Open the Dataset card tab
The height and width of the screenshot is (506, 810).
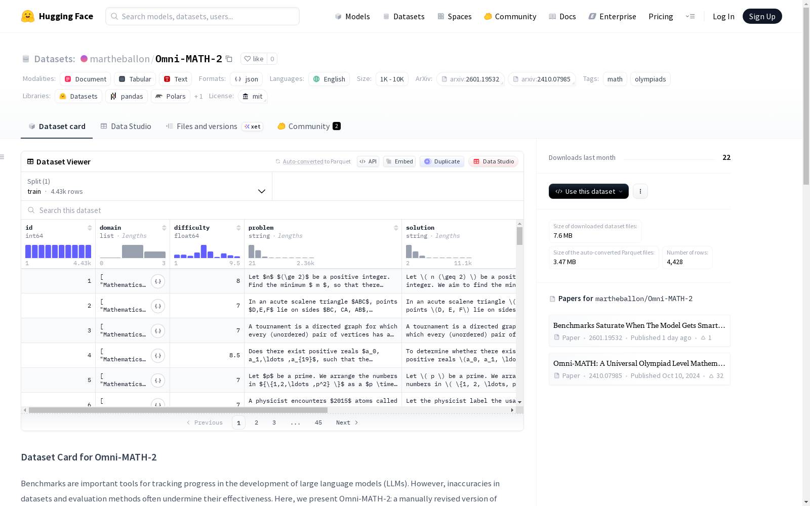(57, 126)
